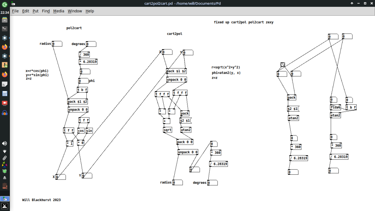375x211 pixels.
Task: Open the Media menu
Action: (x=59, y=11)
